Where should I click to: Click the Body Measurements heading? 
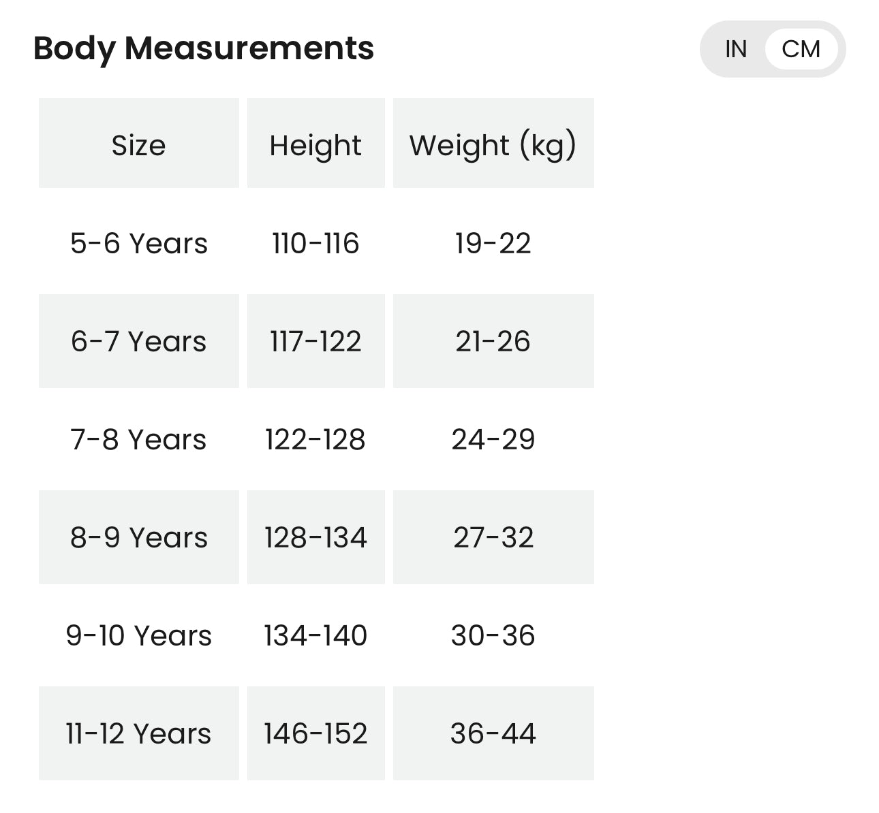coord(203,48)
